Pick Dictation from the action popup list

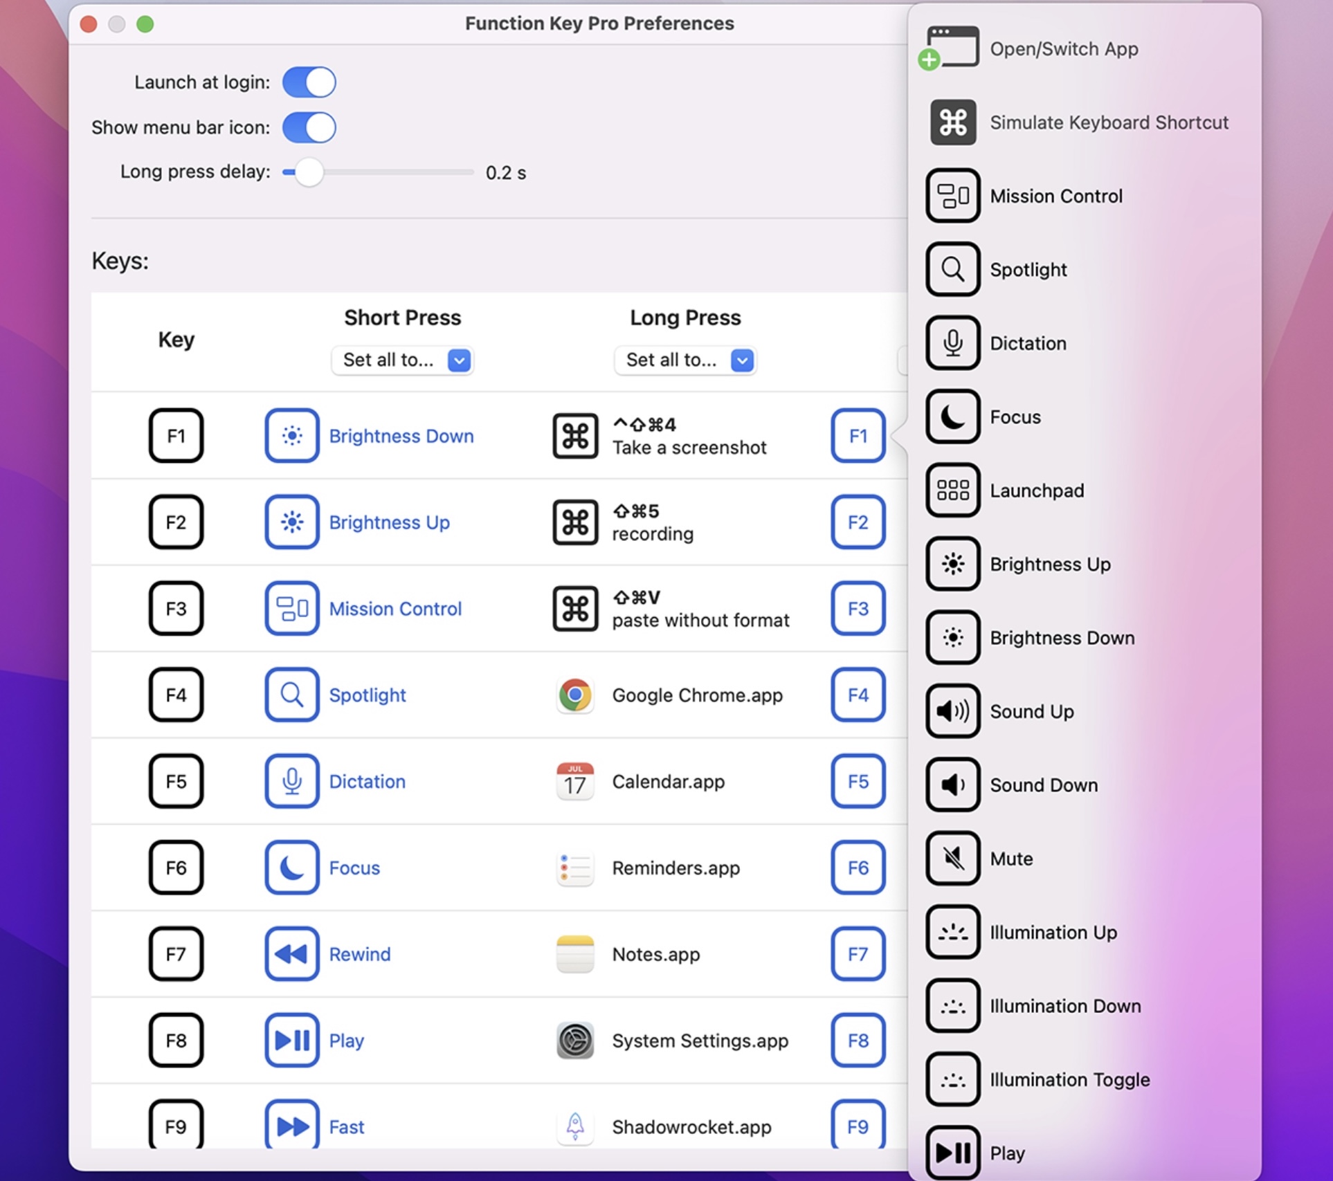1028,343
